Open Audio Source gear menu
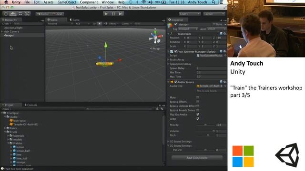 (x=225, y=82)
